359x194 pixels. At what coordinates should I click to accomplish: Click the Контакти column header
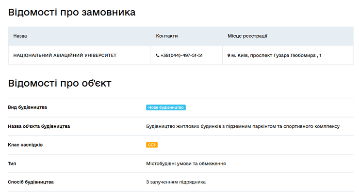pyautogui.click(x=167, y=36)
